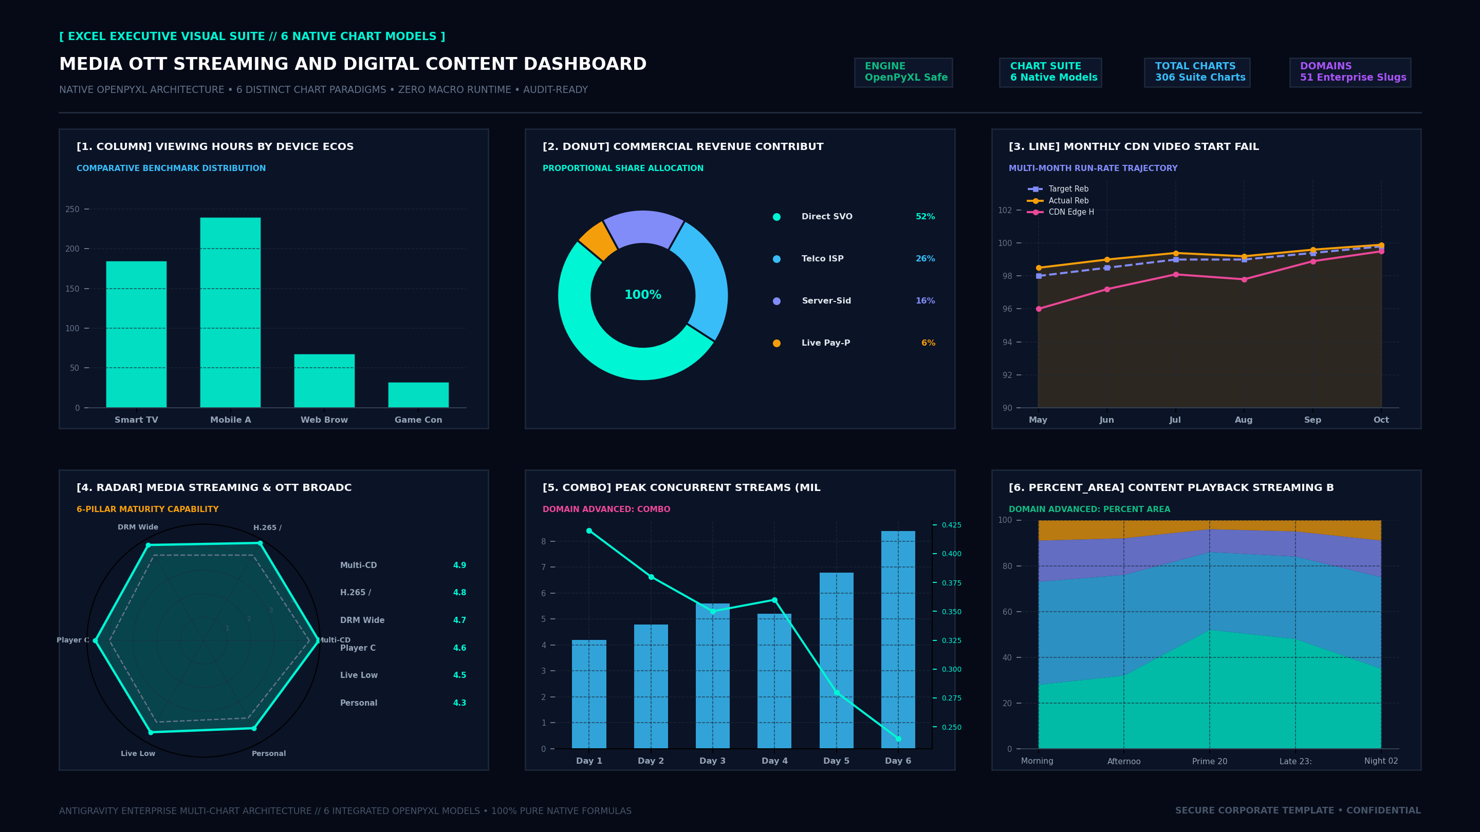The height and width of the screenshot is (832, 1480).
Task: Click the Percent_Area chart title
Action: 1171,487
